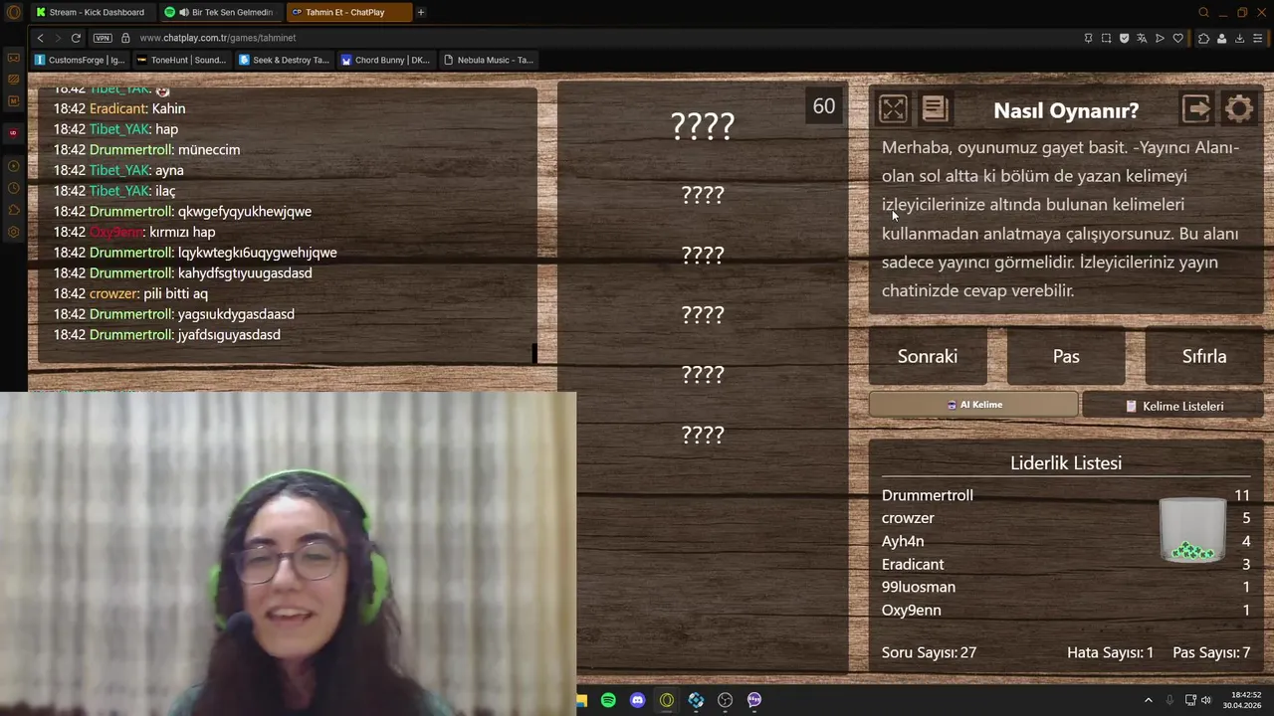
Task: Click the pin icon in address bar
Action: (x=1088, y=38)
